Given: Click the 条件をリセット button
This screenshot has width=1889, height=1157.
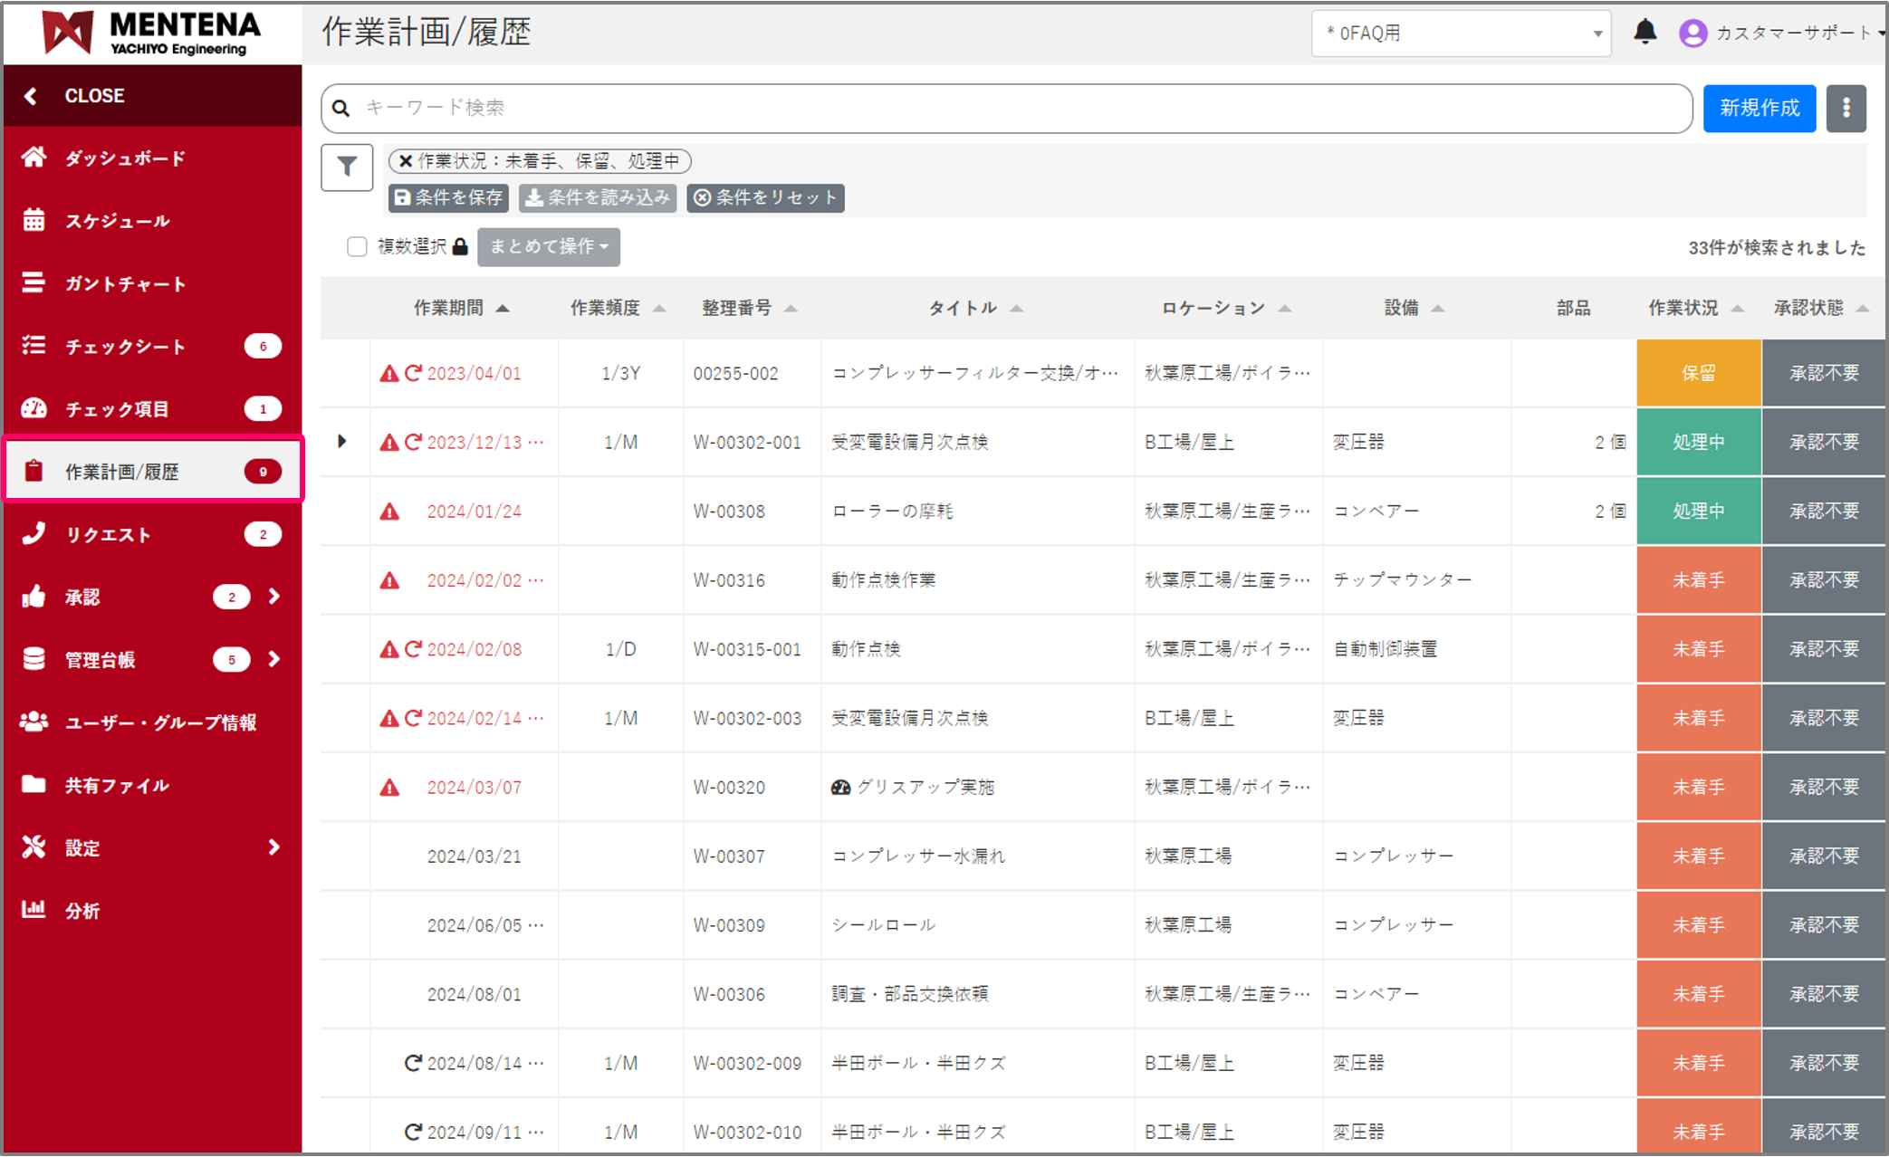Looking at the screenshot, I should tap(765, 197).
